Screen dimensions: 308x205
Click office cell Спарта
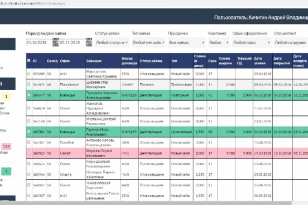66,174
